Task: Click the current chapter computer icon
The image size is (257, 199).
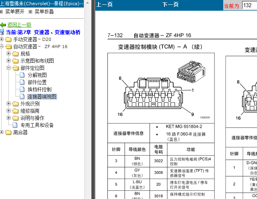Action: 2,32
